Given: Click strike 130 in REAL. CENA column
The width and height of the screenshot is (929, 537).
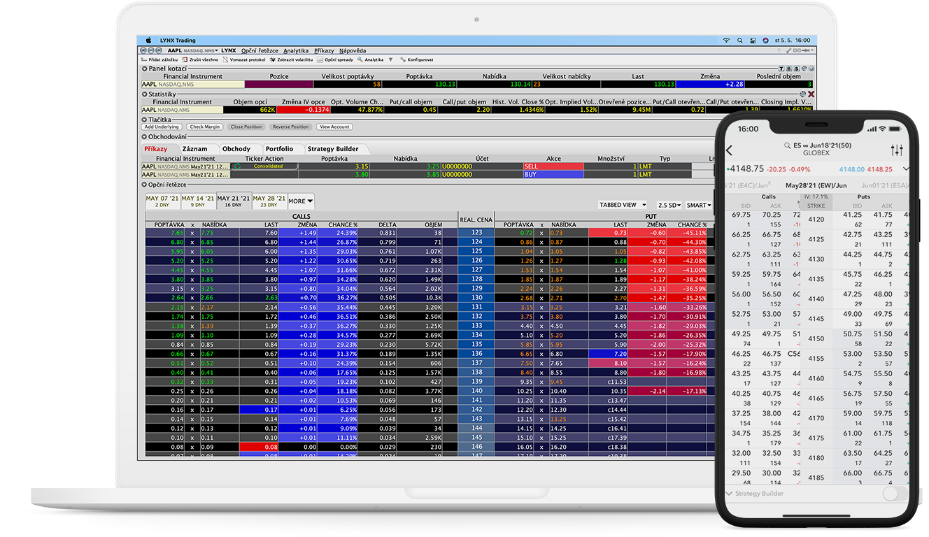Looking at the screenshot, I should tap(476, 297).
